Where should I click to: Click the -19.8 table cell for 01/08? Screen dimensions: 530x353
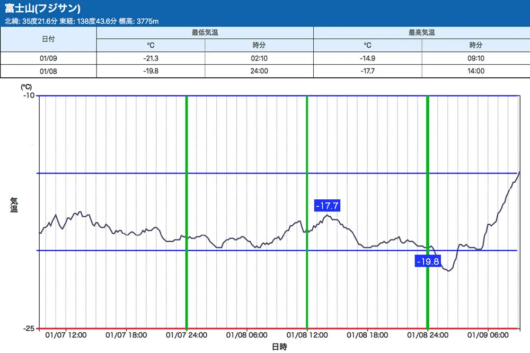coord(151,71)
